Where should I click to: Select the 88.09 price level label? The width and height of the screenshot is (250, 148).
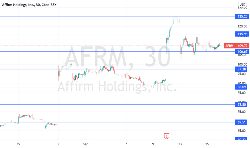pyautogui.click(x=241, y=87)
